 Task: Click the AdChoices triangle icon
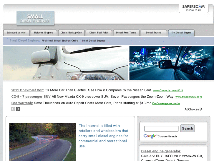tap(201, 109)
